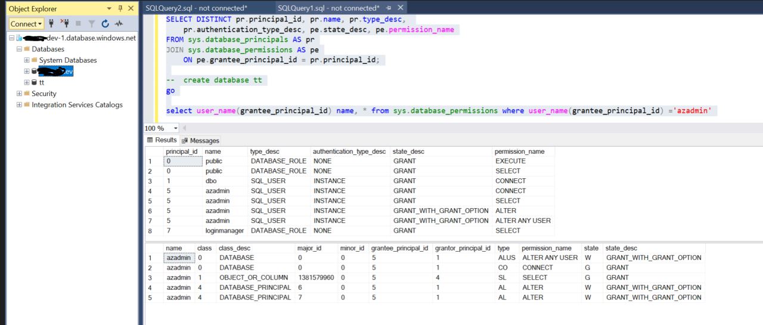Click the authentication_type_desc column header
Image resolution: width=763 pixels, height=325 pixels.
tap(351, 151)
